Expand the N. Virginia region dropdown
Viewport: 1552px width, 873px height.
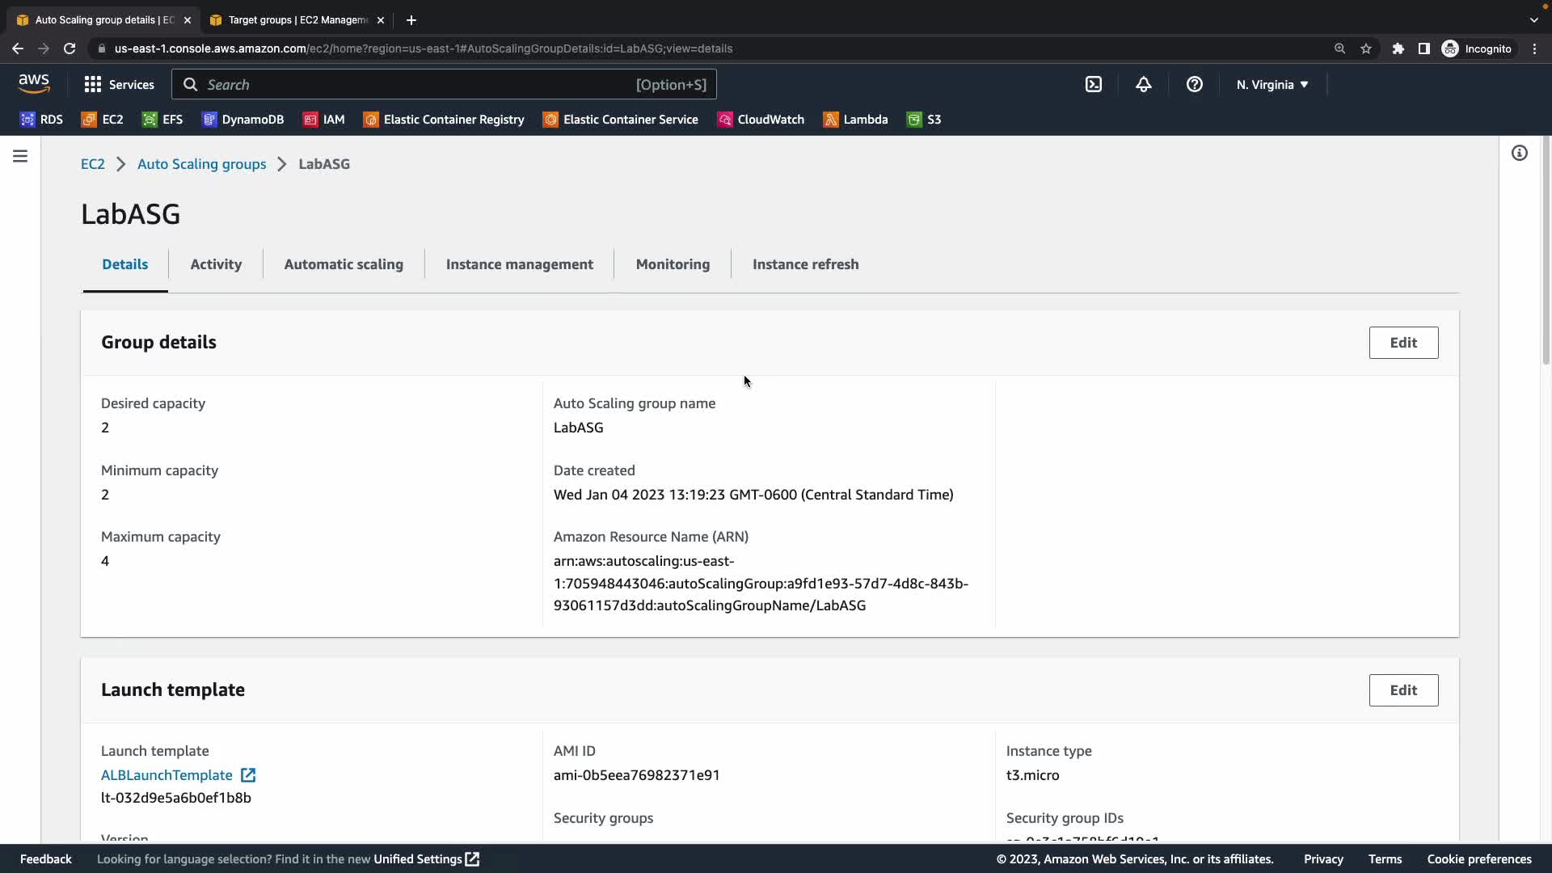click(1272, 84)
